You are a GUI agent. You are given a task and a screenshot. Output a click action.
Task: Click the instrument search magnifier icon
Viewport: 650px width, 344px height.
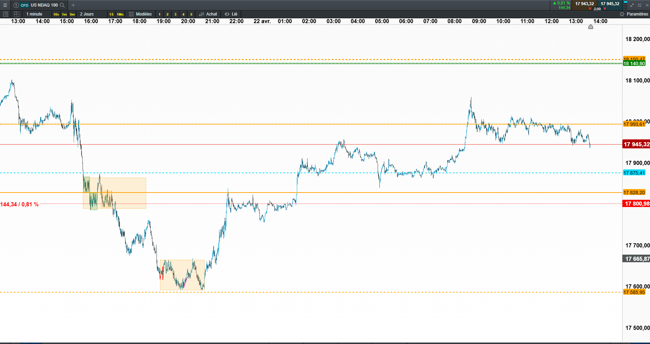point(62,5)
